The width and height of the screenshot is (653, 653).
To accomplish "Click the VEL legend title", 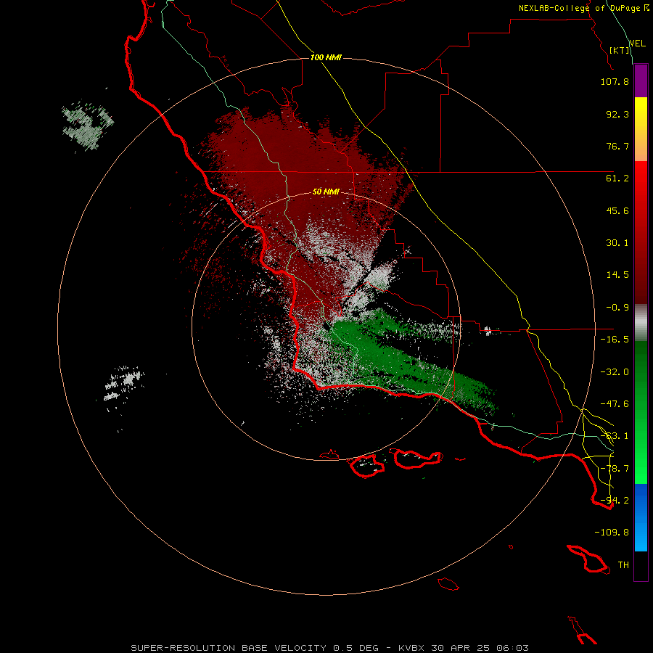I will point(638,43).
